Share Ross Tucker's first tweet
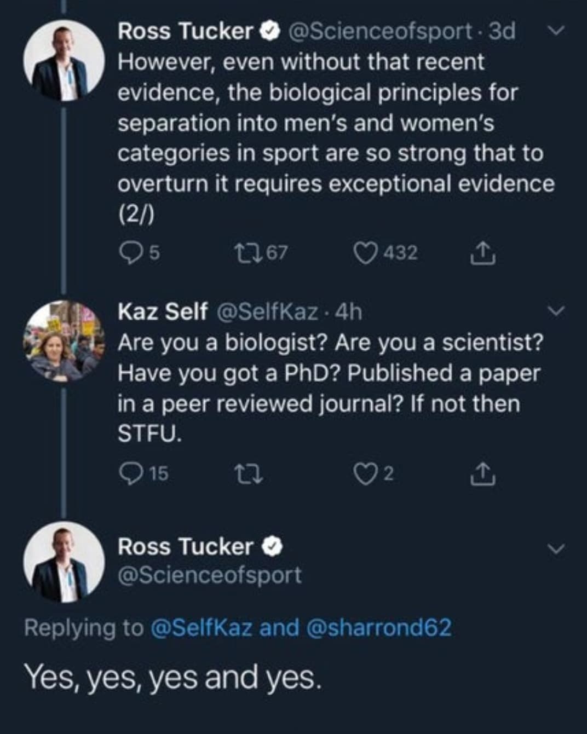This screenshot has width=587, height=734. (483, 254)
